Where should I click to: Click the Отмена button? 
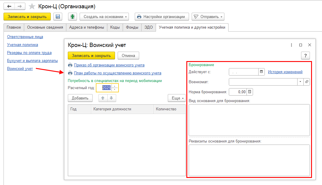click(x=128, y=55)
